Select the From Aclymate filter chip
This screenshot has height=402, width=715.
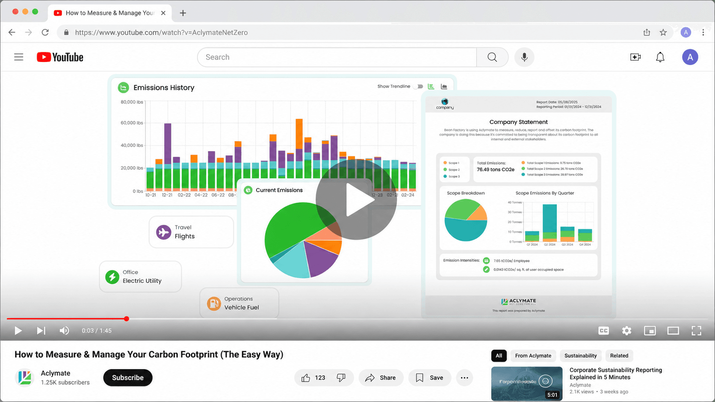[x=533, y=356]
